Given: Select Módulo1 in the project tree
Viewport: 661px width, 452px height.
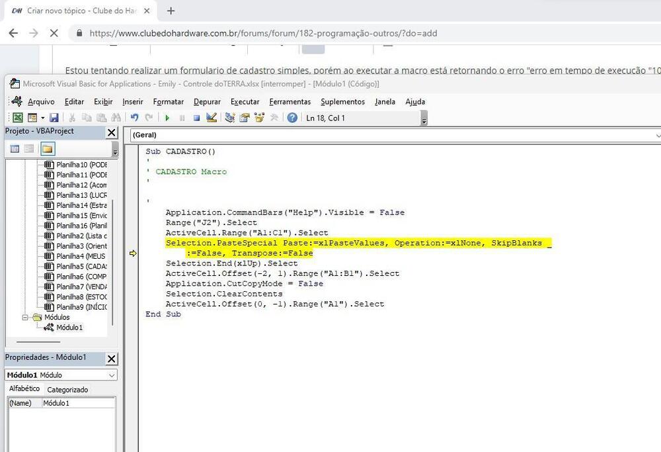Looking at the screenshot, I should (x=69, y=328).
